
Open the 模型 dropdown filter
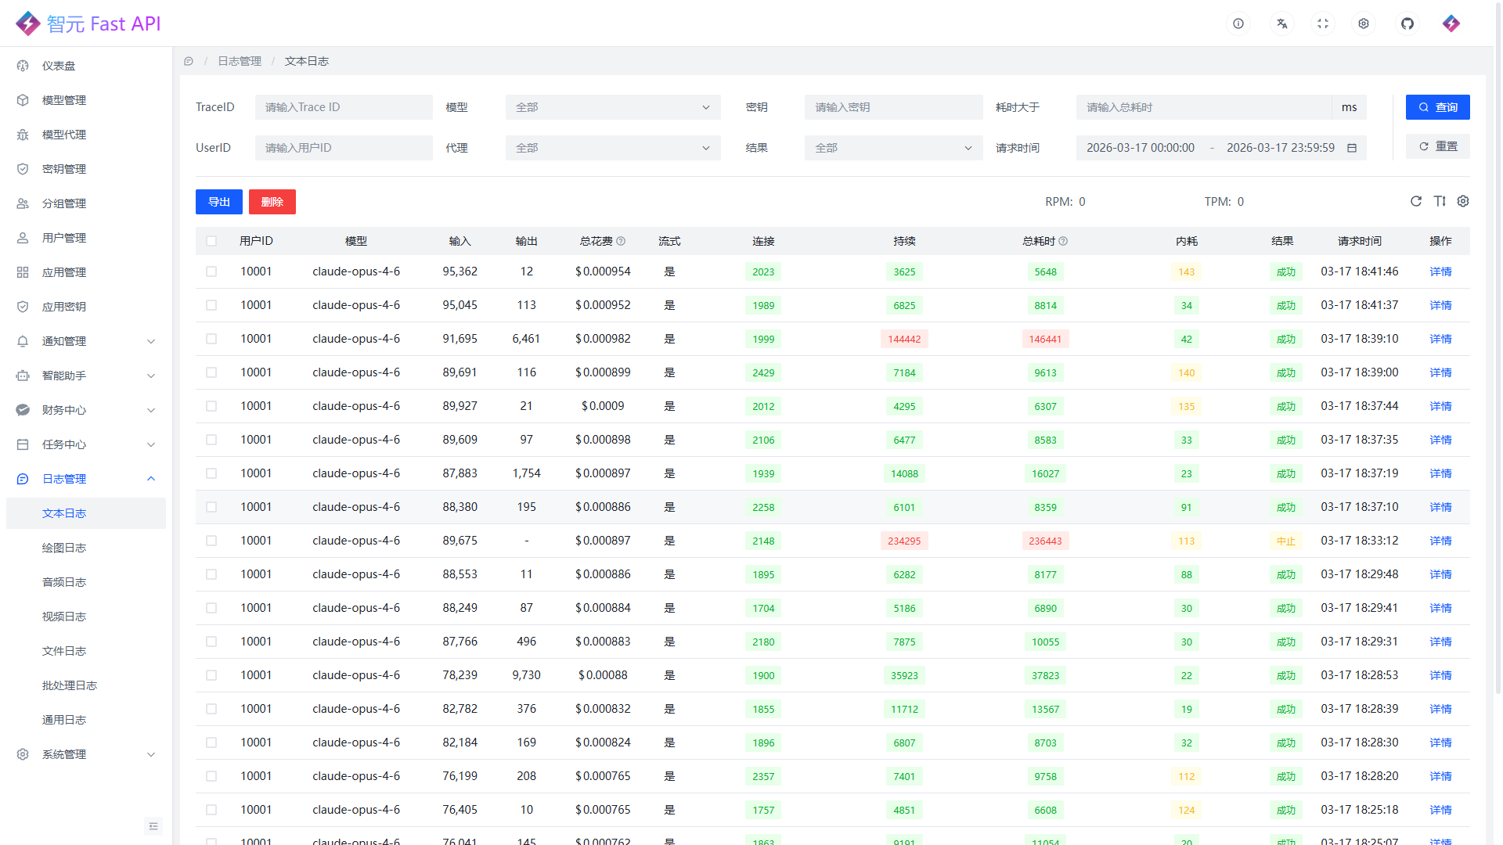click(612, 107)
